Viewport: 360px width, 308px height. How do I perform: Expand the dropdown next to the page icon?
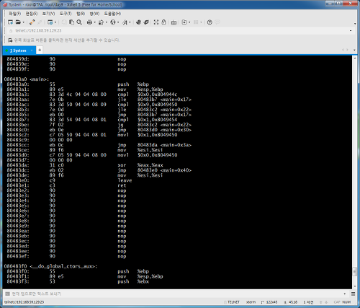pos(189,22)
